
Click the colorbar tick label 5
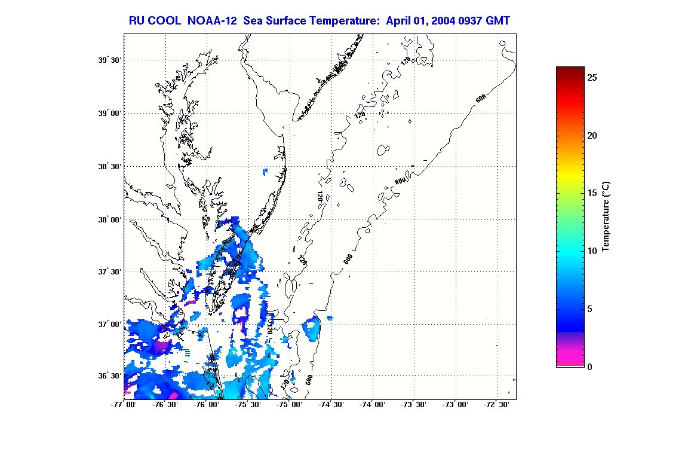click(x=589, y=309)
